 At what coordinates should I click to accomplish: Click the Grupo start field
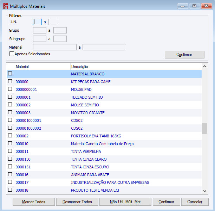tap(40, 30)
